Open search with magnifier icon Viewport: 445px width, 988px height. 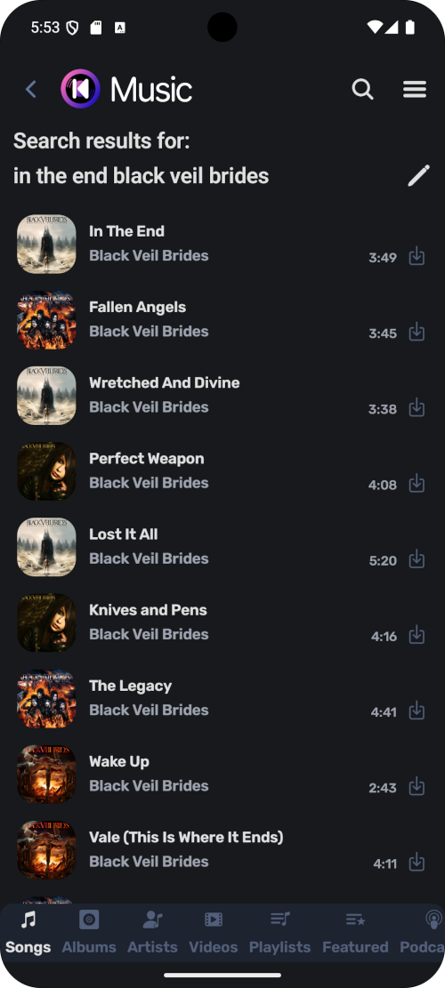pos(362,90)
